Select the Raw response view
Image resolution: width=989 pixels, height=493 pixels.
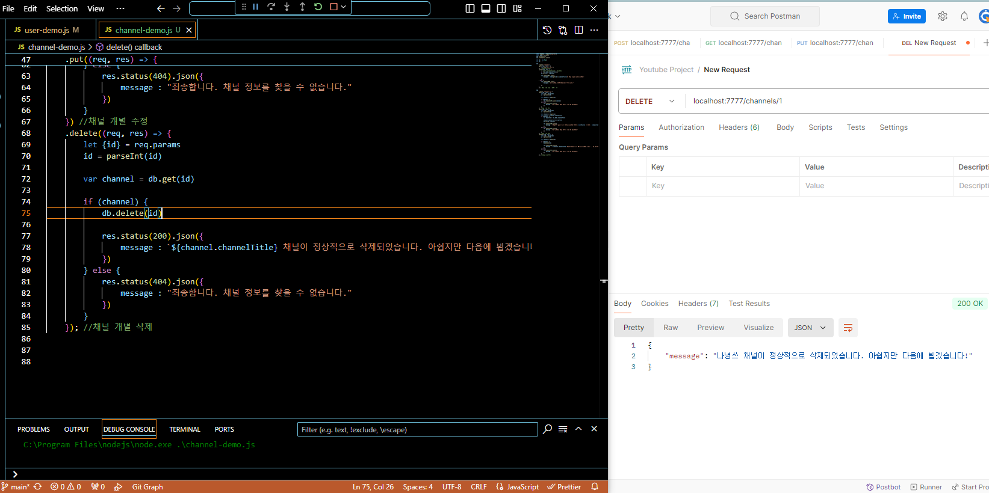671,328
